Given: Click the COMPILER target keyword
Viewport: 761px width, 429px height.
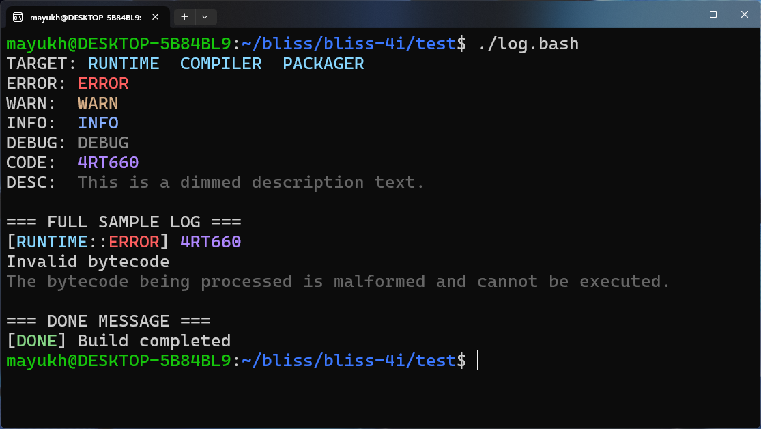Looking at the screenshot, I should click(x=220, y=63).
